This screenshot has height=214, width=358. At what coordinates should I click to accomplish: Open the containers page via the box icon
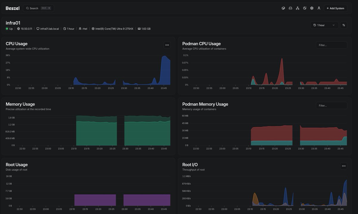point(283,8)
